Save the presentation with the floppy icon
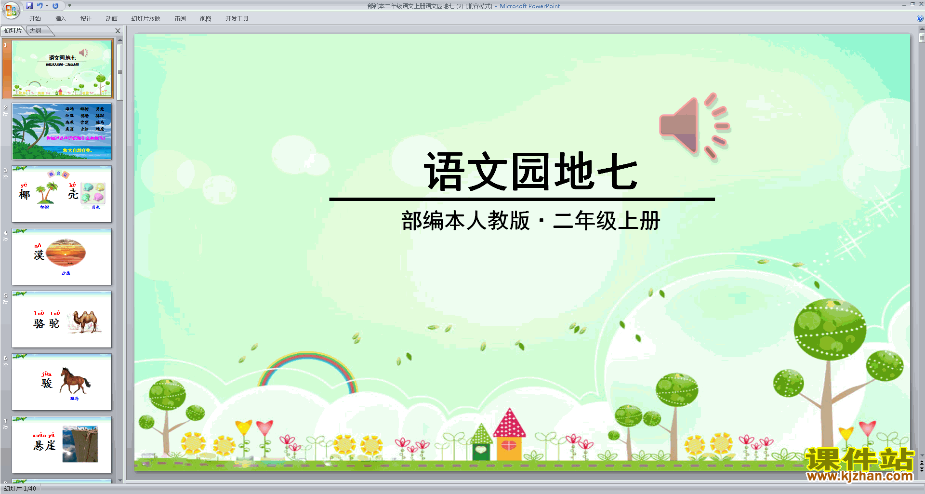Viewport: 925px width, 494px height. coord(29,6)
